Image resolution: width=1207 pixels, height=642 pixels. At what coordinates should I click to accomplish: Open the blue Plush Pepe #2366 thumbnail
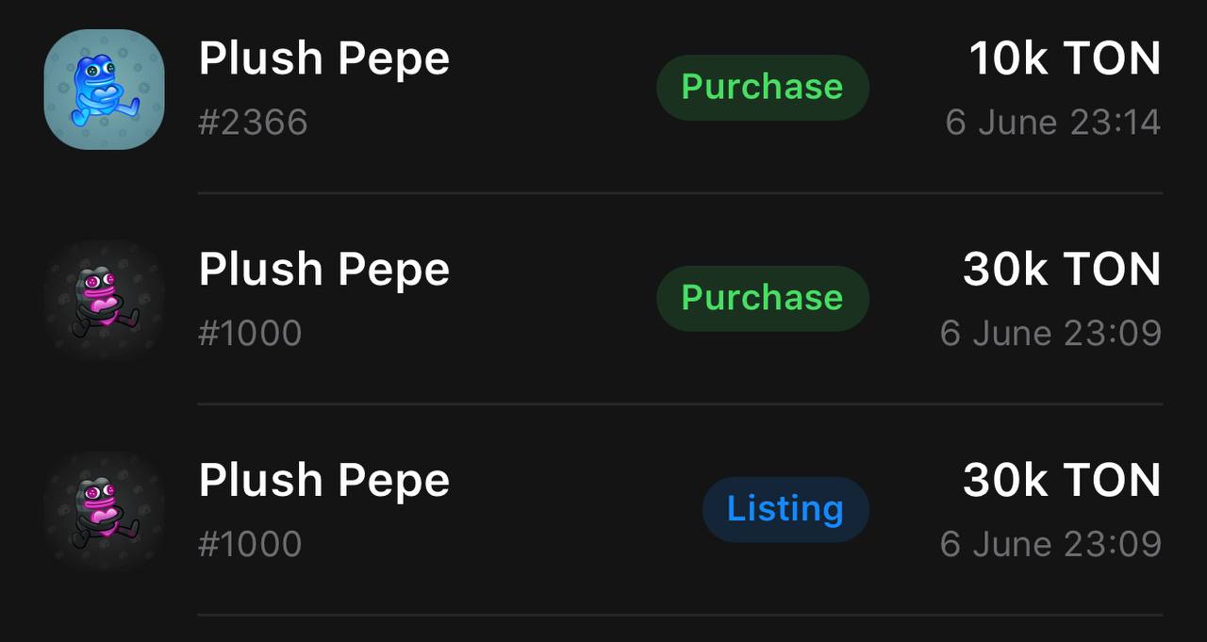[104, 89]
